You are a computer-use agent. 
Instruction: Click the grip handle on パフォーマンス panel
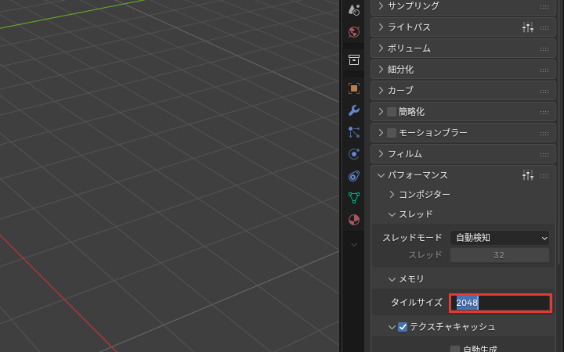tap(544, 176)
